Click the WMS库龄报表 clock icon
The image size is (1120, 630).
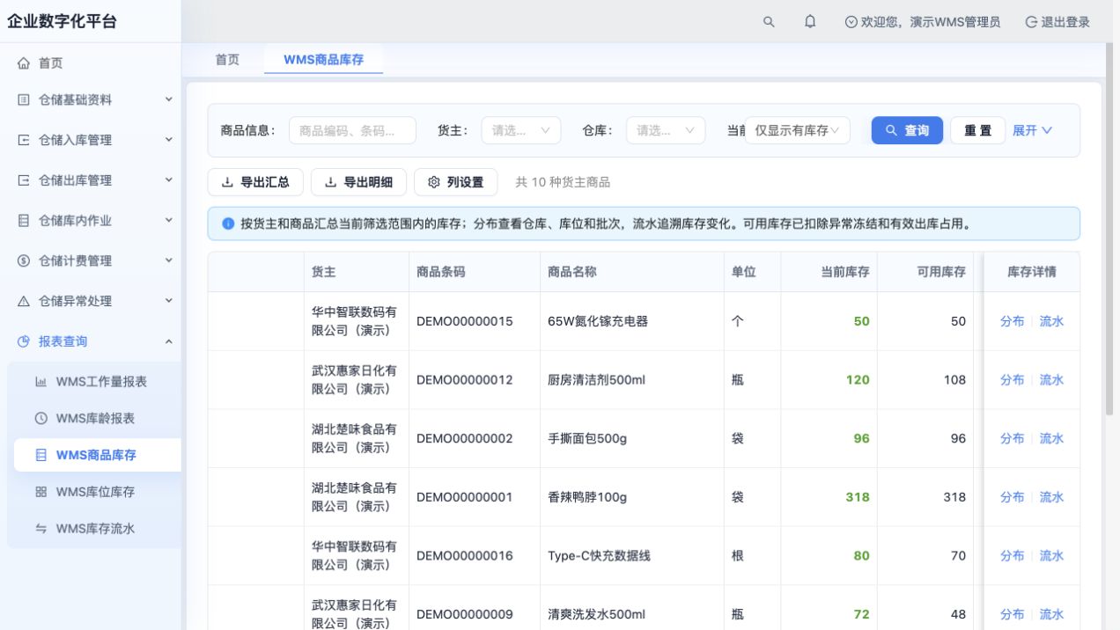click(x=41, y=419)
